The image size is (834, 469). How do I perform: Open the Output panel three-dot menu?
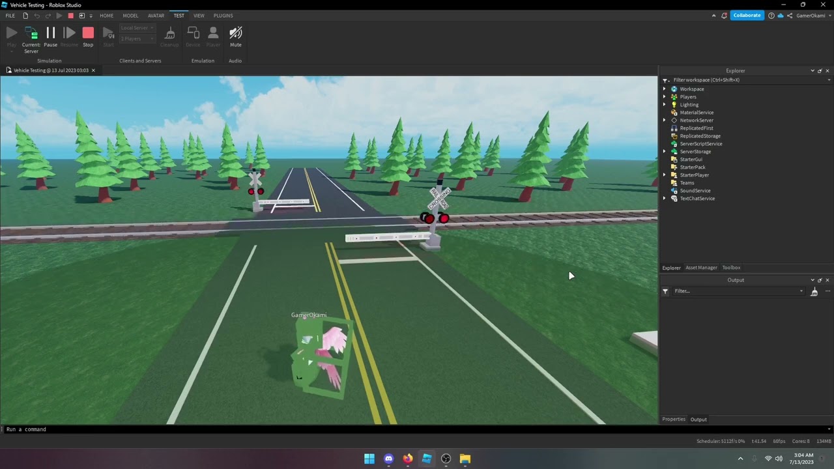click(x=827, y=291)
